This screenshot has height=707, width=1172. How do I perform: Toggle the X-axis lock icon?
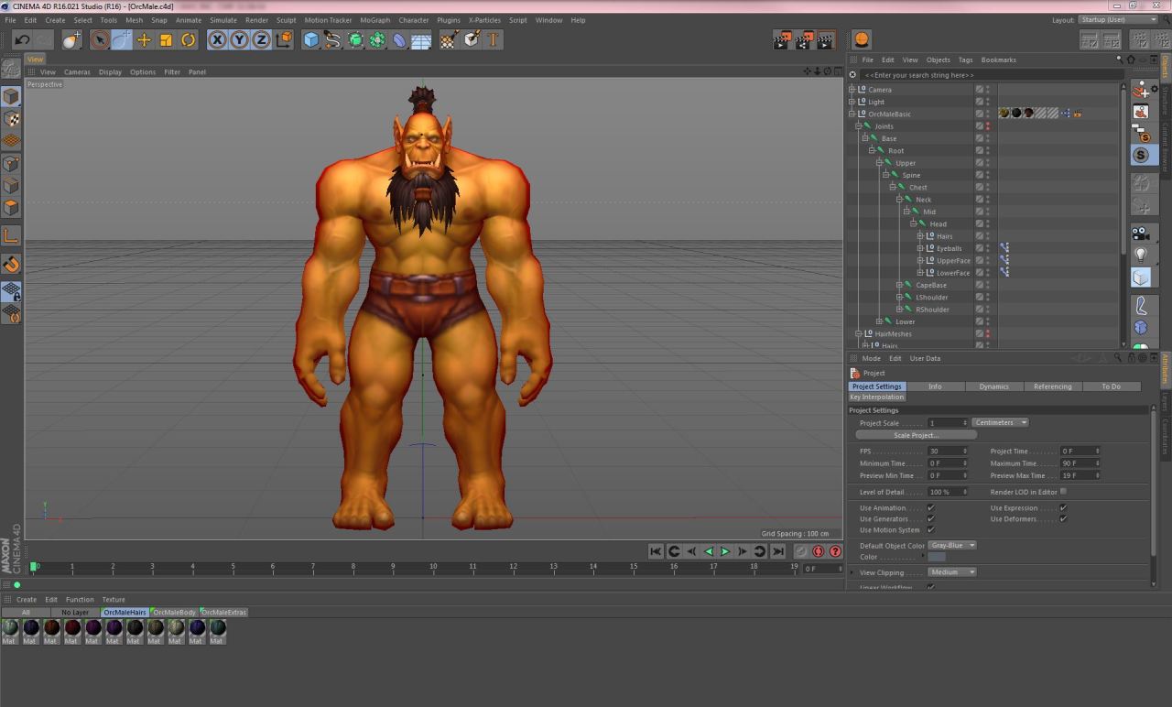click(x=217, y=39)
